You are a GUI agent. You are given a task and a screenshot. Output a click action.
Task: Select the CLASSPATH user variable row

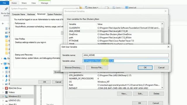[115, 28]
